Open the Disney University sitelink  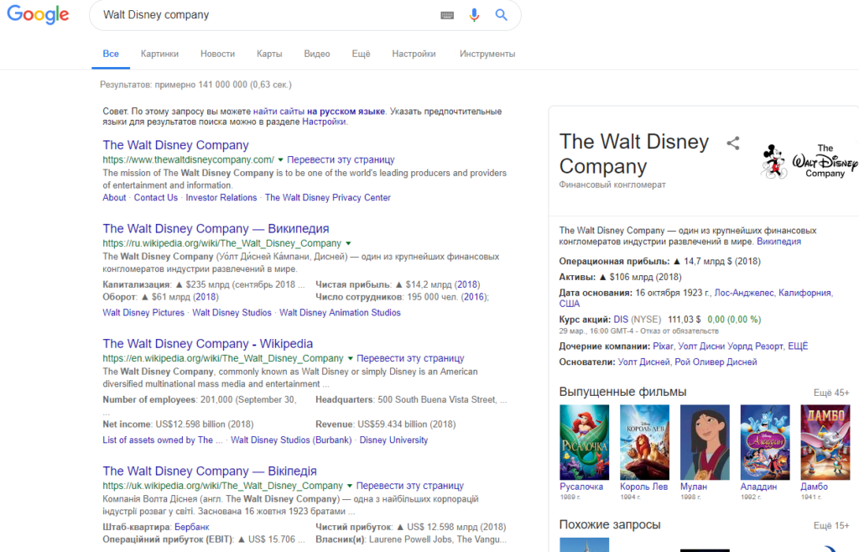coord(393,440)
